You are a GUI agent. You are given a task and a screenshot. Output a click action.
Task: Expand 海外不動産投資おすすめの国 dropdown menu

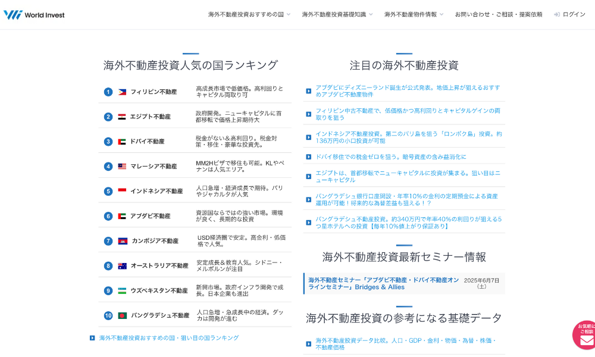249,14
